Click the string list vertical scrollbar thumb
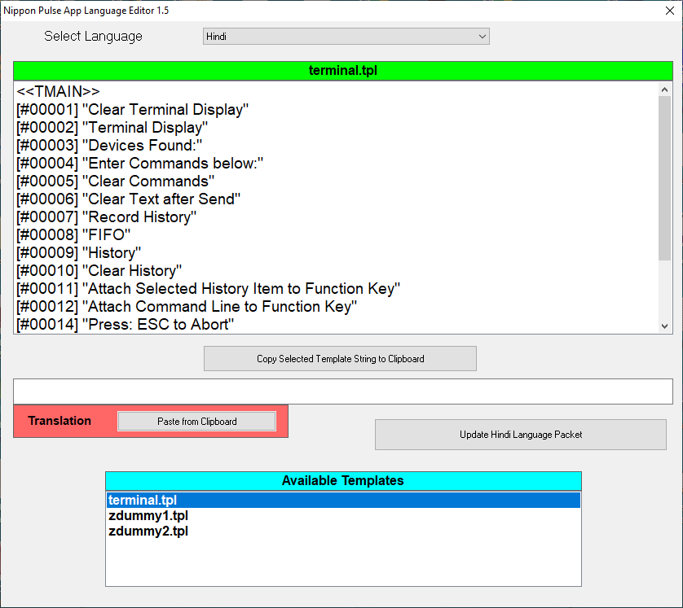 (664, 178)
